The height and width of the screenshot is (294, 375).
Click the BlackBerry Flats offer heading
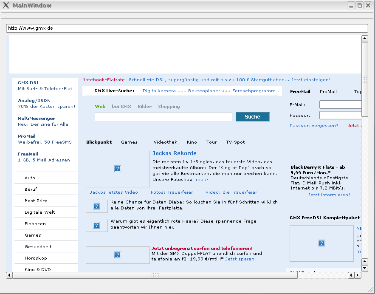[x=318, y=170]
